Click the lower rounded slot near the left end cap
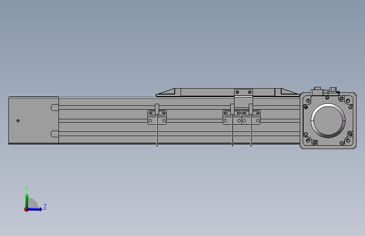Viewport: 365px width, 236px height. [x=55, y=134]
